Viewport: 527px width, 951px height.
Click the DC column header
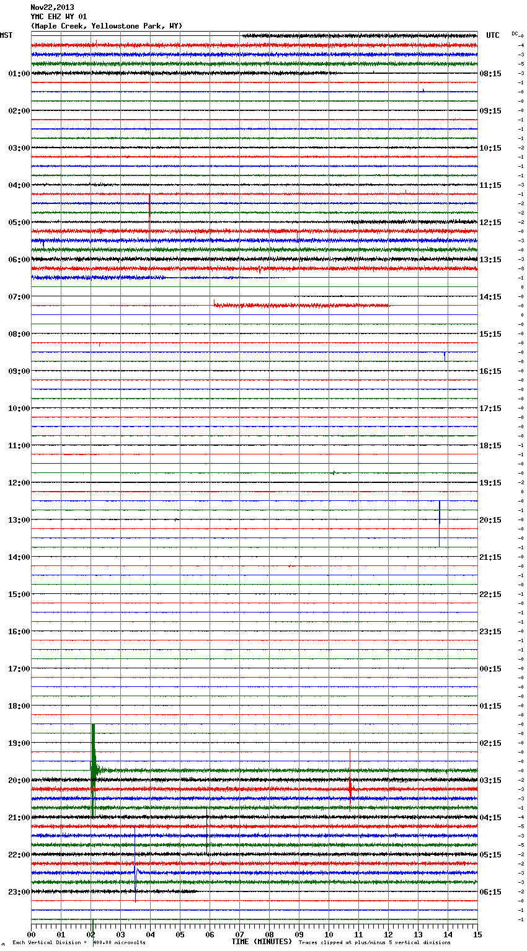pyautogui.click(x=515, y=33)
